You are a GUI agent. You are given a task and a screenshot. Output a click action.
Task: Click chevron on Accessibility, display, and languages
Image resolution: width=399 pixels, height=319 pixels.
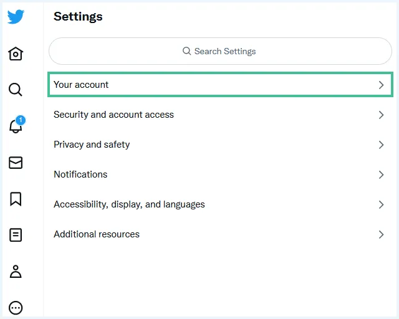381,204
